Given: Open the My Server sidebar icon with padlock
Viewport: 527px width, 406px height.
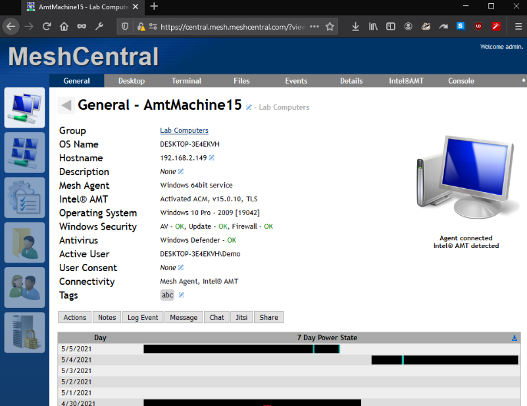Looking at the screenshot, I should [x=25, y=332].
